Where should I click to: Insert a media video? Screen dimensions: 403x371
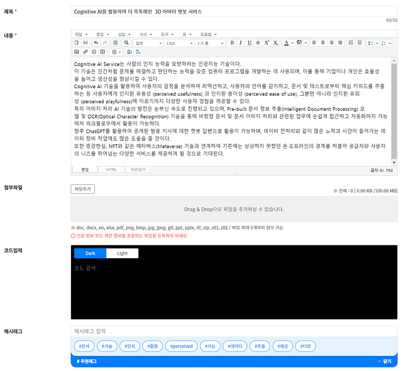103,52
